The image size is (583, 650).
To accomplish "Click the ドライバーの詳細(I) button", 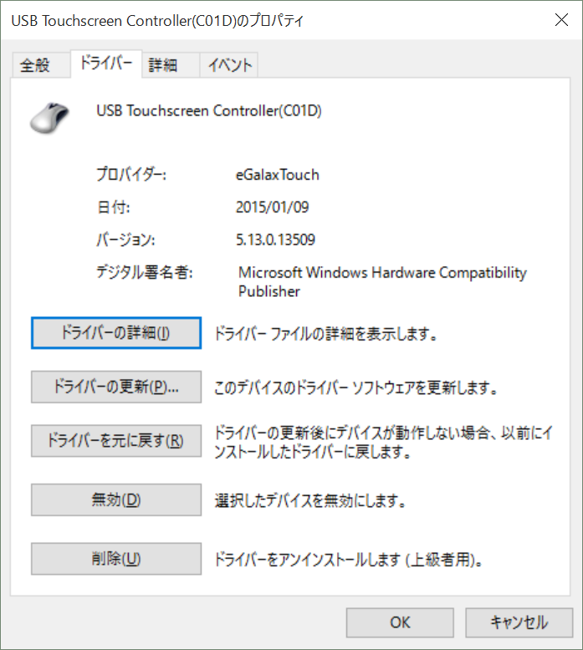I will [x=116, y=333].
